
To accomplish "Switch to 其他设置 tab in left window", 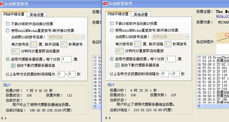I will (x=37, y=15).
